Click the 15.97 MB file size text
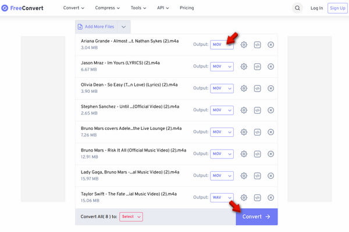 [90, 179]
